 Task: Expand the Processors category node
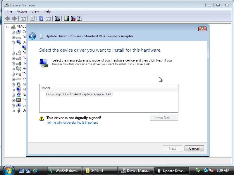tap(13, 100)
